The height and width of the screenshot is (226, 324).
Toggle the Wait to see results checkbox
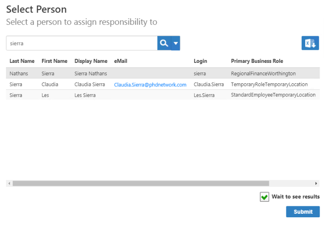265,197
